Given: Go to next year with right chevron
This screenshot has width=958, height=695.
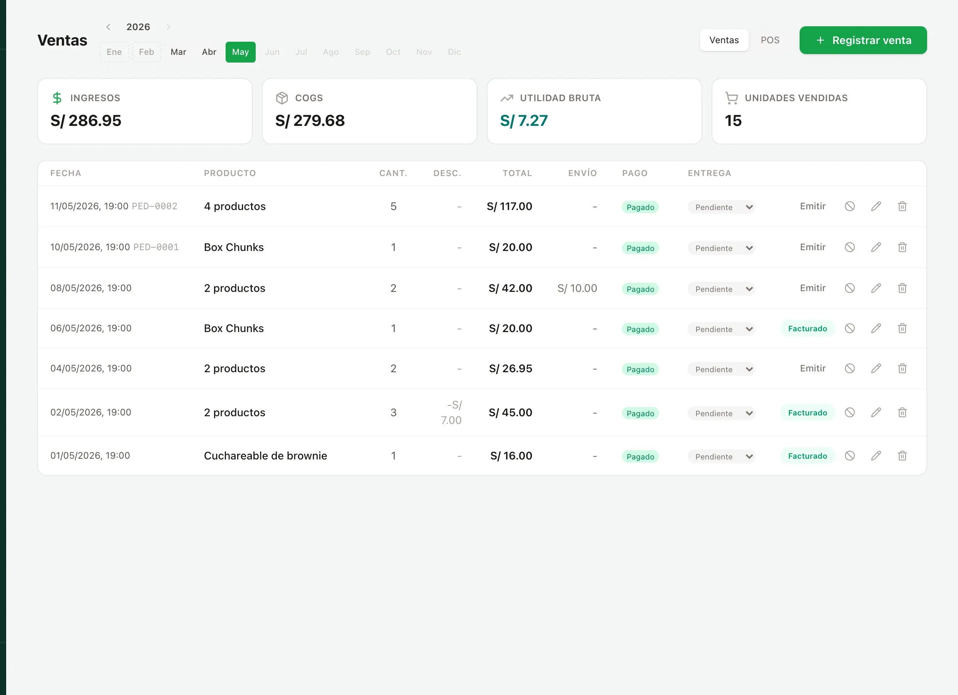Looking at the screenshot, I should coord(168,27).
